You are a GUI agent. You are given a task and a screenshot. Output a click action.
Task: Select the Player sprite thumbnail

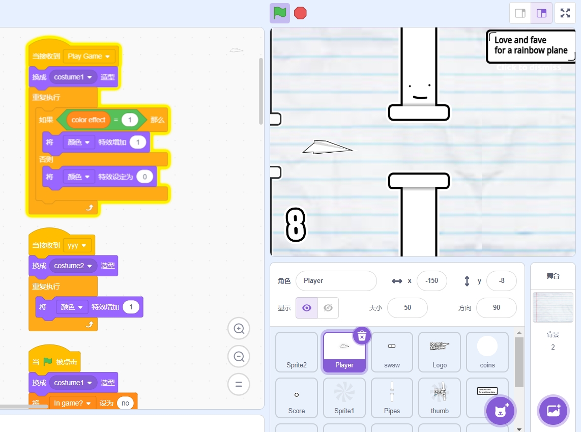[344, 352]
